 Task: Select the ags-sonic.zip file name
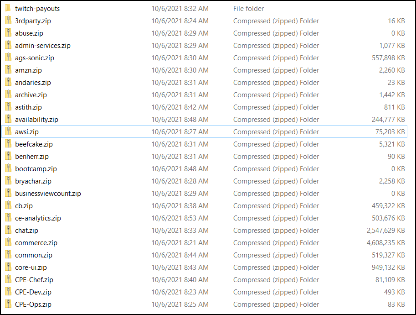point(35,58)
